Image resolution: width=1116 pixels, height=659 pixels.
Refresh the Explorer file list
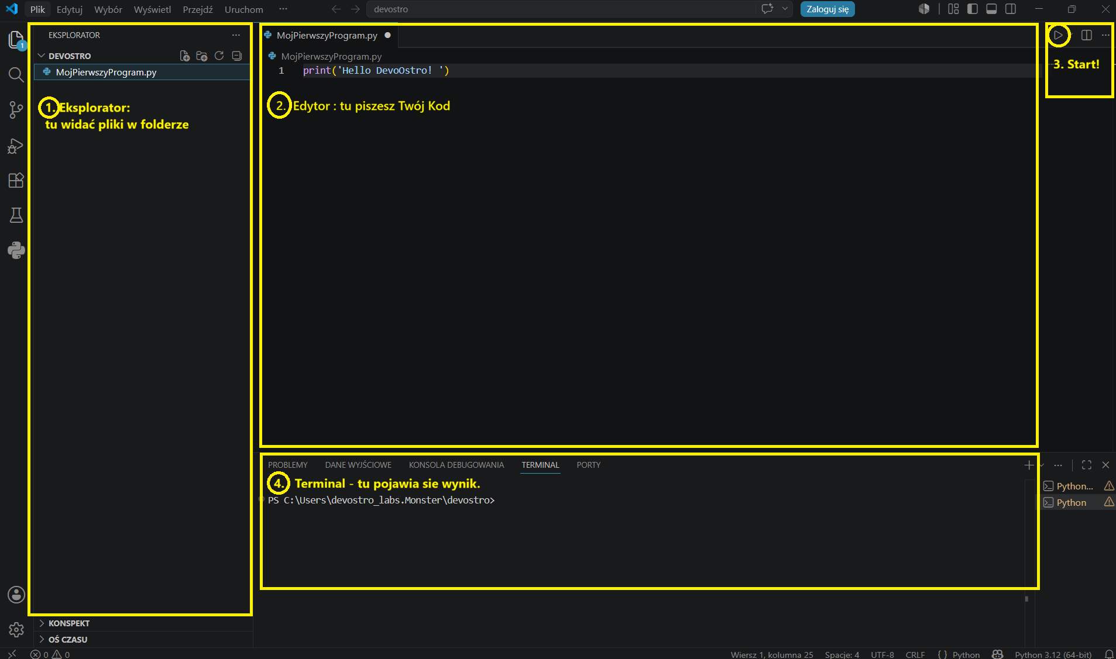click(219, 56)
